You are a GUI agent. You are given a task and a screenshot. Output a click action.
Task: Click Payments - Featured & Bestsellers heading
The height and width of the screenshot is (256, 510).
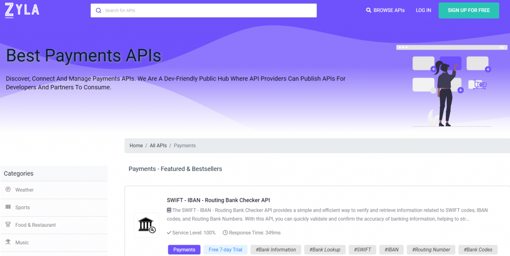(175, 169)
